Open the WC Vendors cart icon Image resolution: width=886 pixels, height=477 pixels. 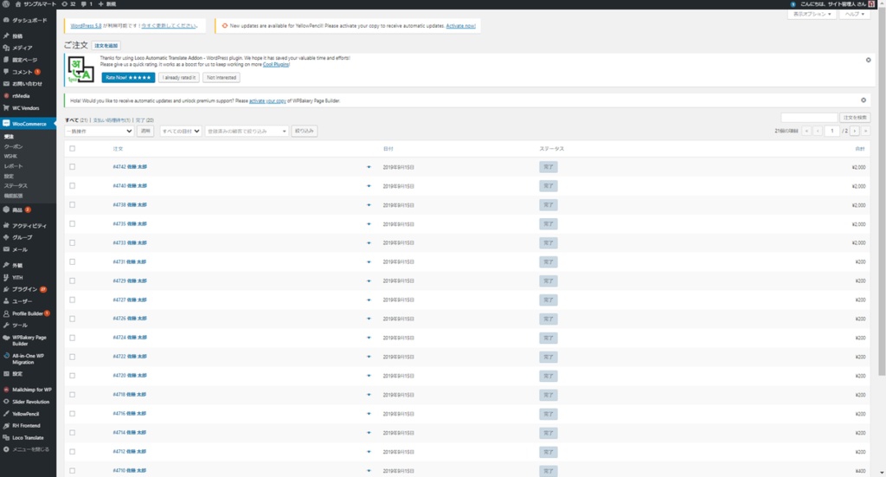[x=6, y=108]
